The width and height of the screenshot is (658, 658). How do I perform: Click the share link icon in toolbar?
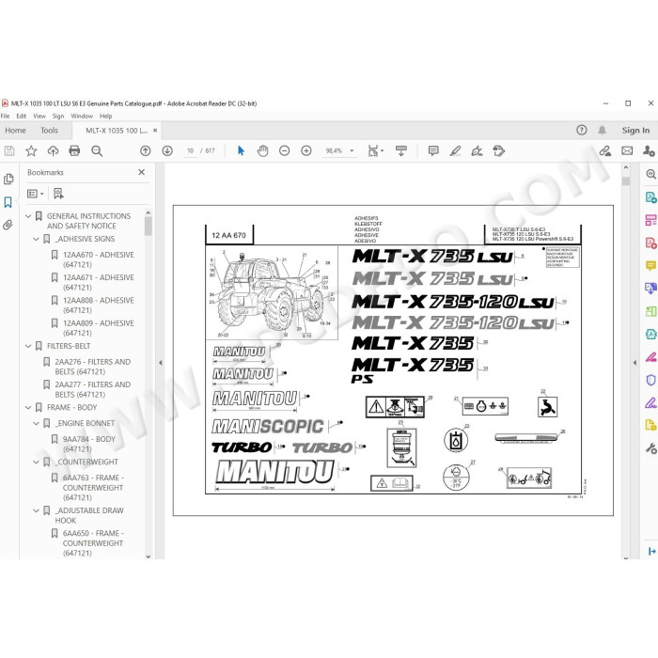[x=605, y=150]
